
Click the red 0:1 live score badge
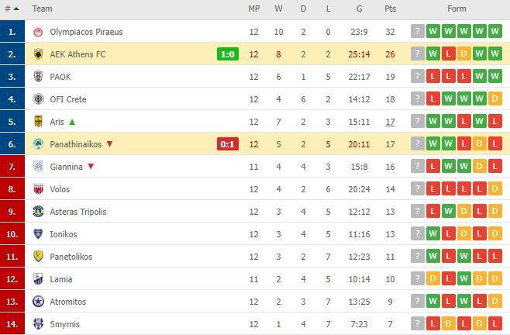[x=228, y=144]
